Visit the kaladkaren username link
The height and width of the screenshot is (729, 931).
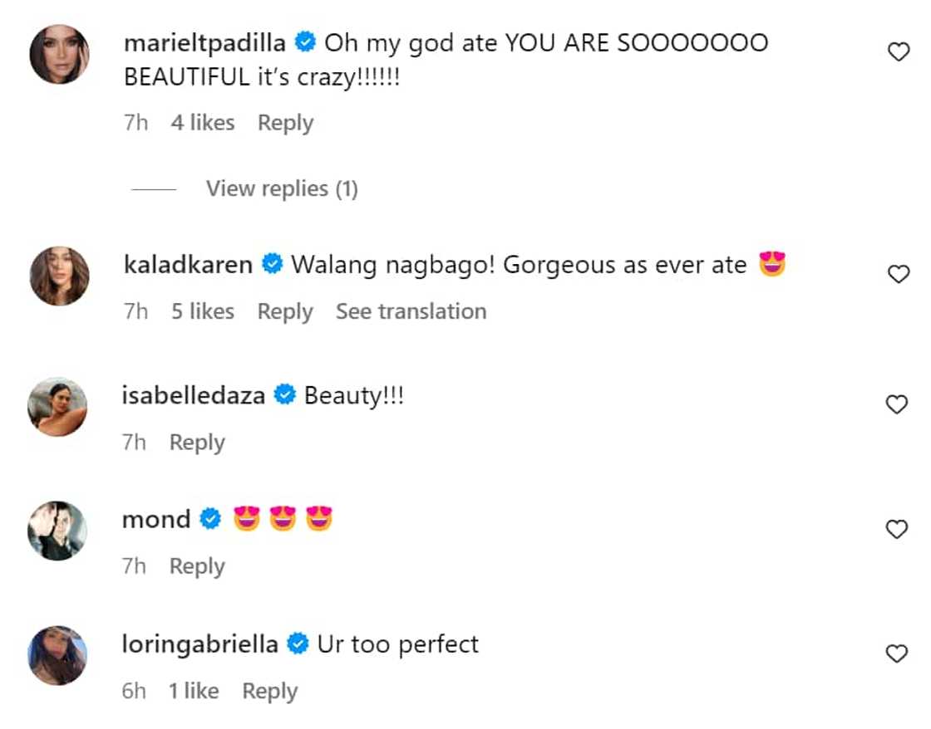coord(187,265)
